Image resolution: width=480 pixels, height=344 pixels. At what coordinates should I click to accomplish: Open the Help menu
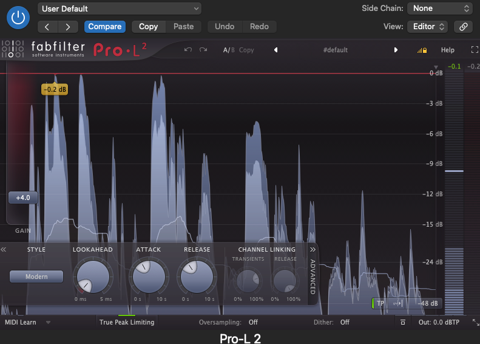(x=448, y=50)
